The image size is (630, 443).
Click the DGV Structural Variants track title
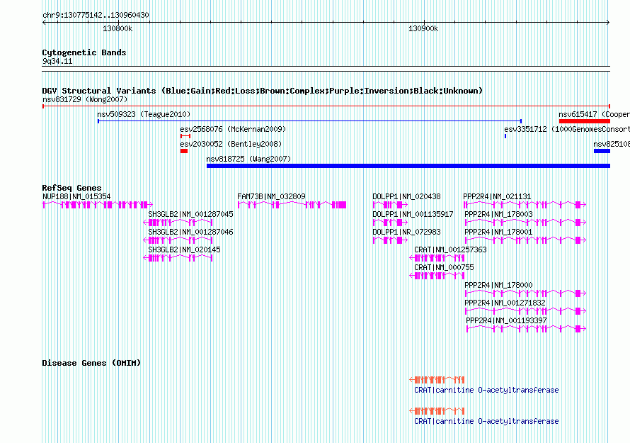coord(263,91)
